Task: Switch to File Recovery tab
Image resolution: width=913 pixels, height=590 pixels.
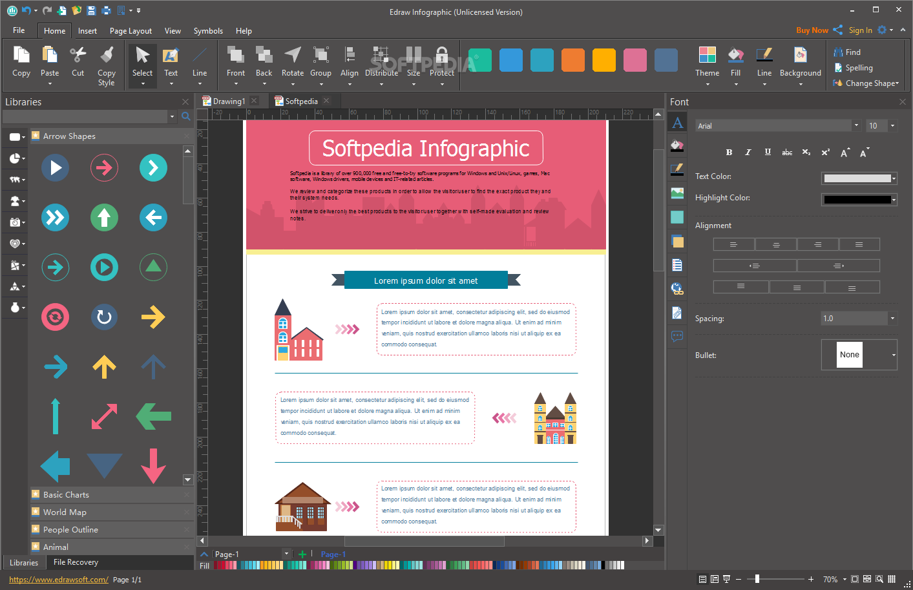Action: (x=76, y=562)
